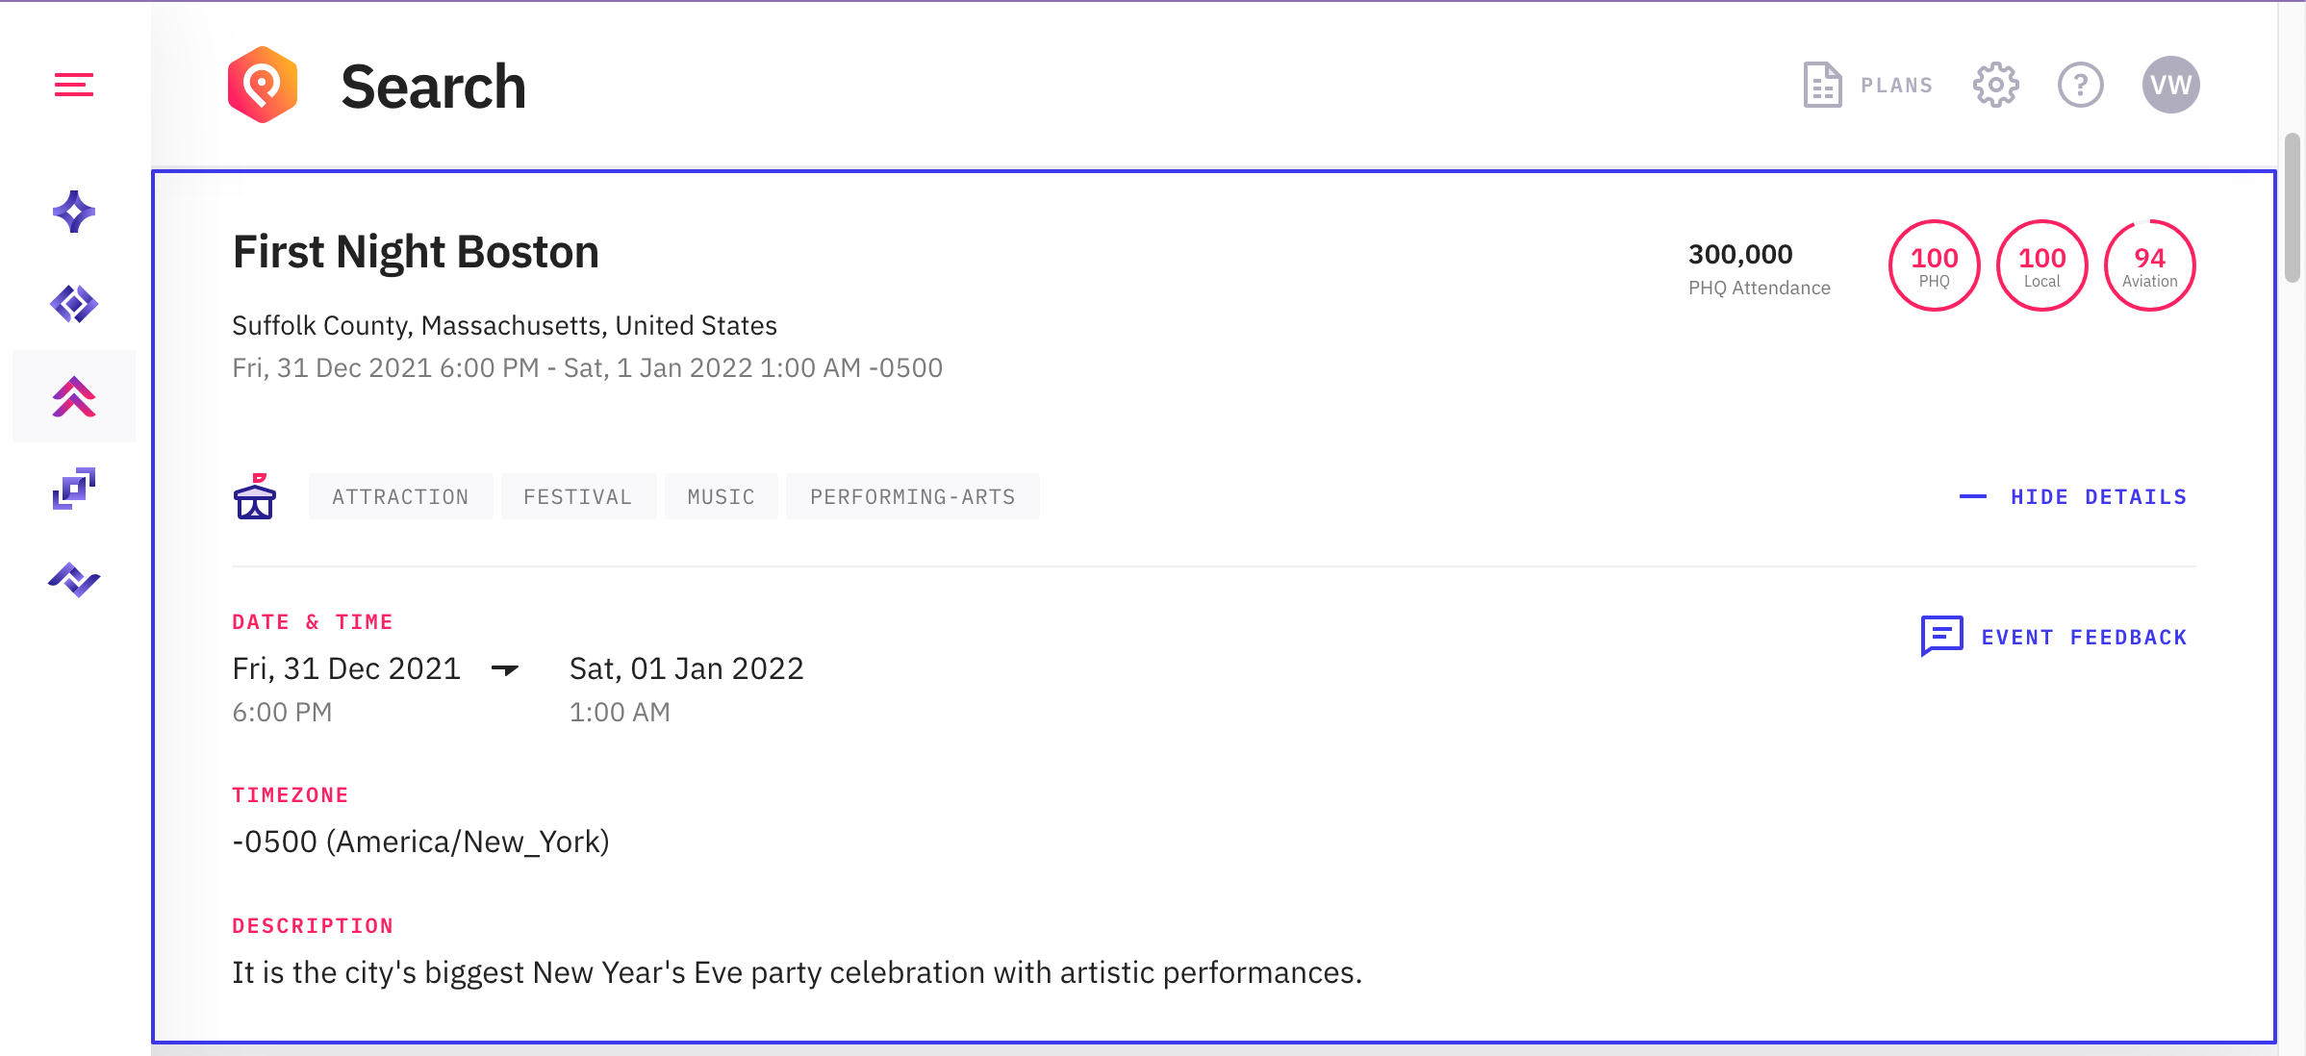Click the PredictHQ hexagon logo

pyautogui.click(x=263, y=85)
